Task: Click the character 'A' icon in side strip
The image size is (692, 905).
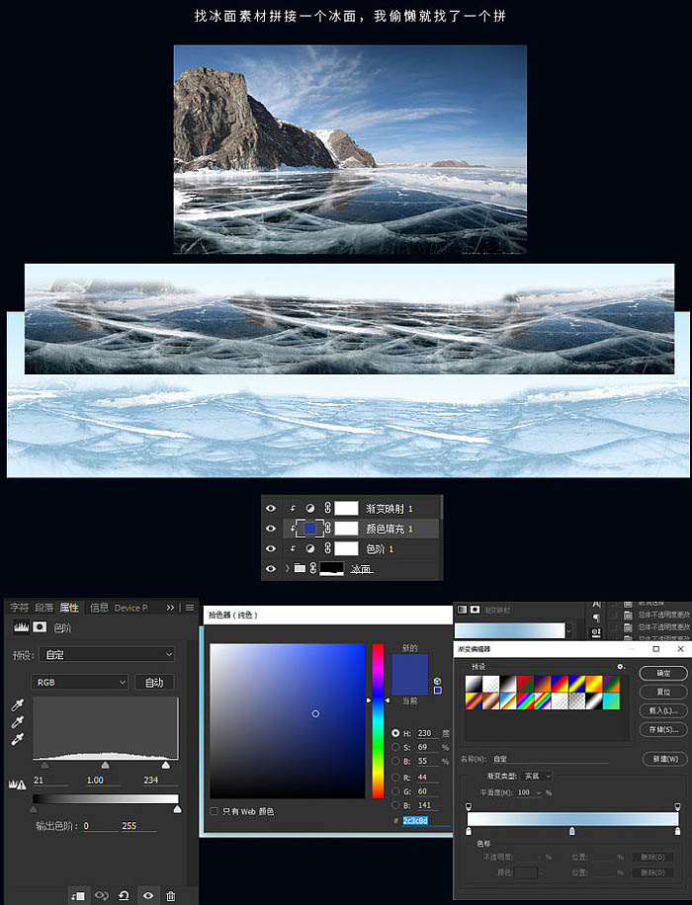Action: (596, 604)
